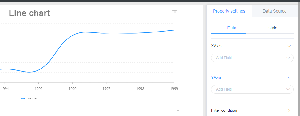Image resolution: width=300 pixels, height=116 pixels.
Task: Click the Line chart title text
Action: tap(30, 13)
